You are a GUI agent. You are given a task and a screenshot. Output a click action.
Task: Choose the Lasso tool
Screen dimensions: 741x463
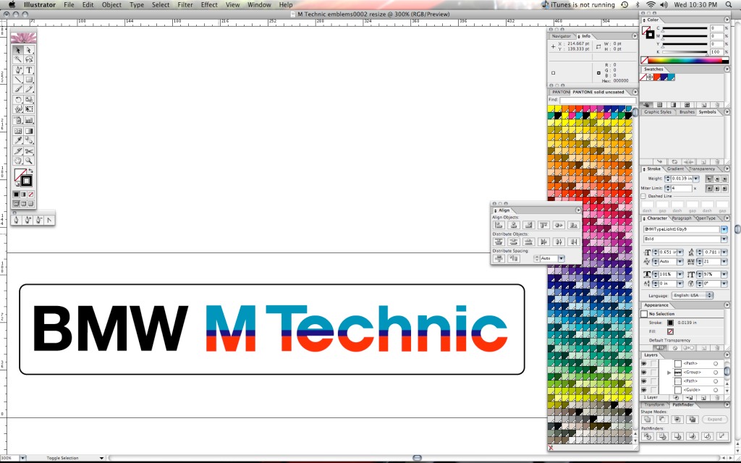pos(29,59)
